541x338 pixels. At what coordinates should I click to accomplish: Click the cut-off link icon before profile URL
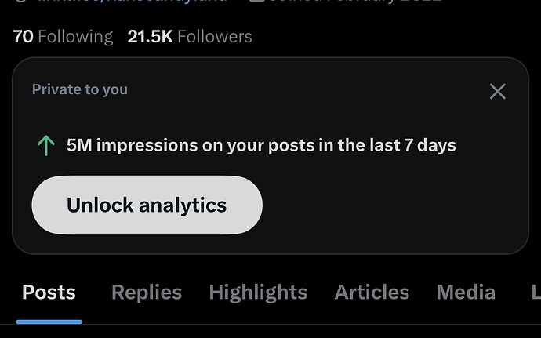[x=21, y=1]
